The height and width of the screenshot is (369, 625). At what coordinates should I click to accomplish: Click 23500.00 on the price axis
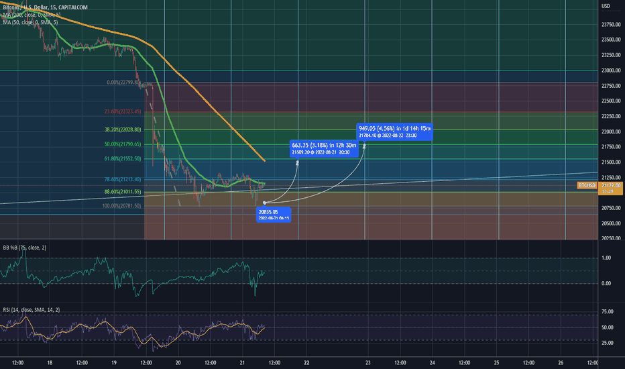pyautogui.click(x=611, y=40)
